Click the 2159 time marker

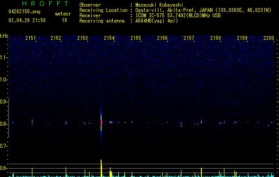click(x=242, y=38)
